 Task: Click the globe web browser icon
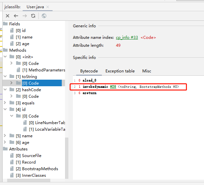pyautogui.click(x=44, y=16)
